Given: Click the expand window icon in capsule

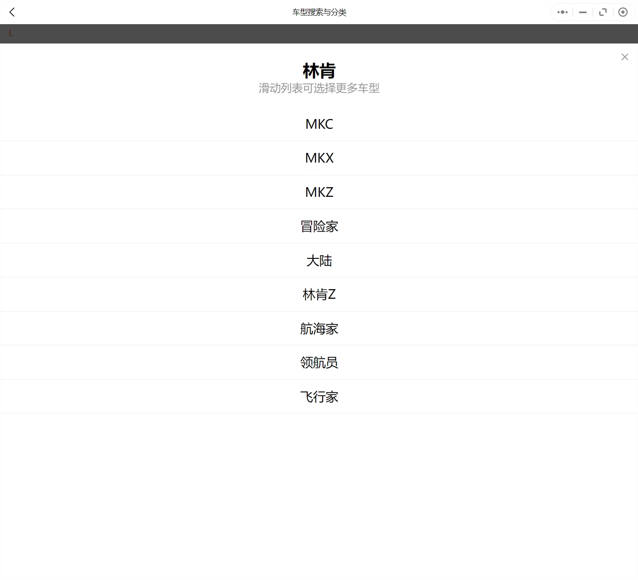Looking at the screenshot, I should pos(603,12).
